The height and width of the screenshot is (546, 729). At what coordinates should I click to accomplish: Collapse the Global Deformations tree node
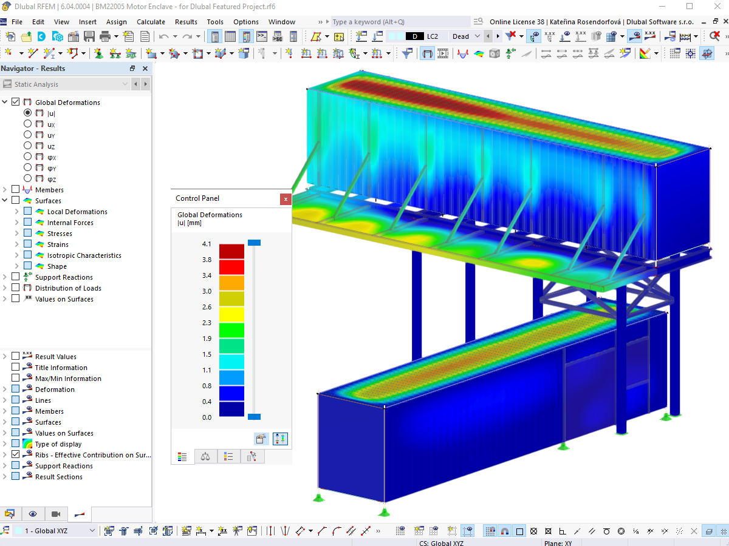pyautogui.click(x=5, y=102)
